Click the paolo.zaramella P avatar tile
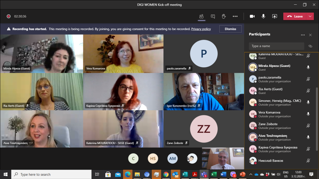Image resolution: width=319 pixels, height=179 pixels. pos(204,54)
